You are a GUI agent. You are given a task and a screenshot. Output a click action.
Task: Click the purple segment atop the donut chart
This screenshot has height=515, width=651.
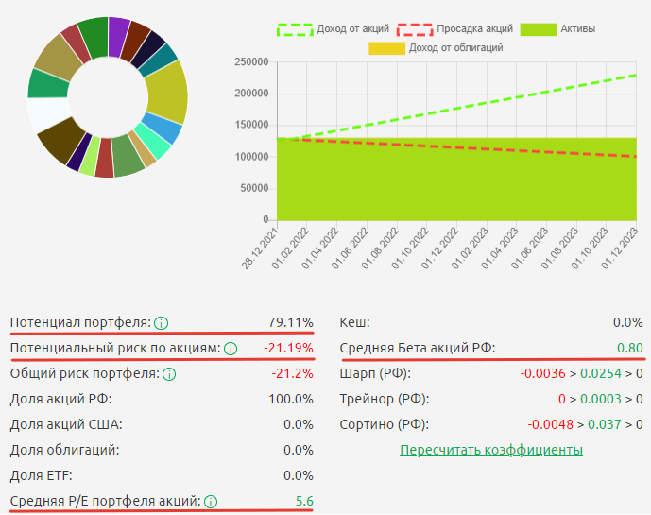click(x=118, y=30)
